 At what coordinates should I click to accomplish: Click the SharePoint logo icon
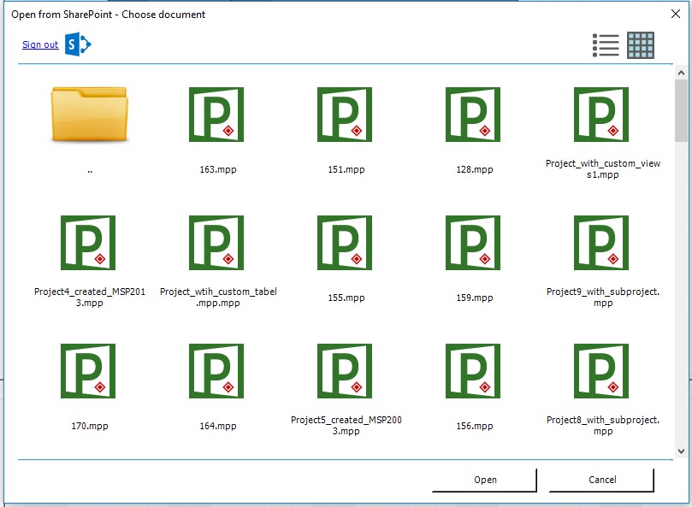78,44
